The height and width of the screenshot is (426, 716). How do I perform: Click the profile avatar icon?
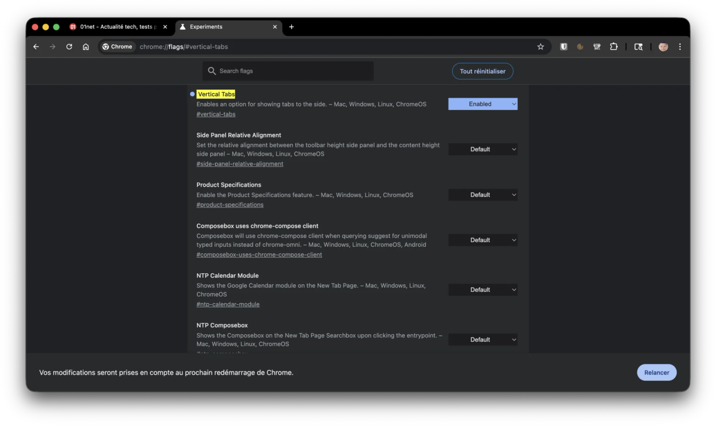pos(663,47)
